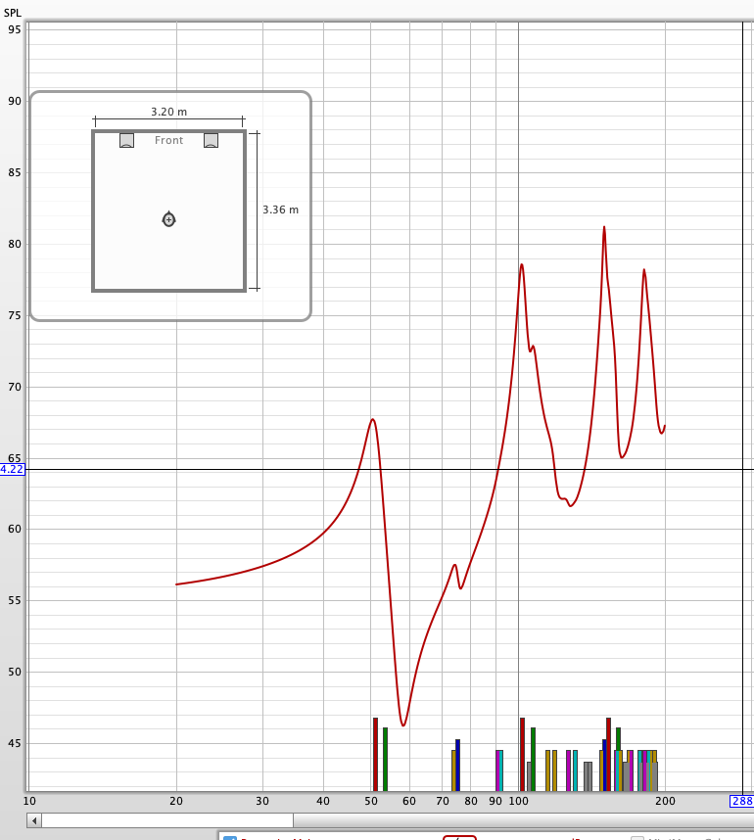Click the magenta mode bar at 90 Hz

click(497, 770)
